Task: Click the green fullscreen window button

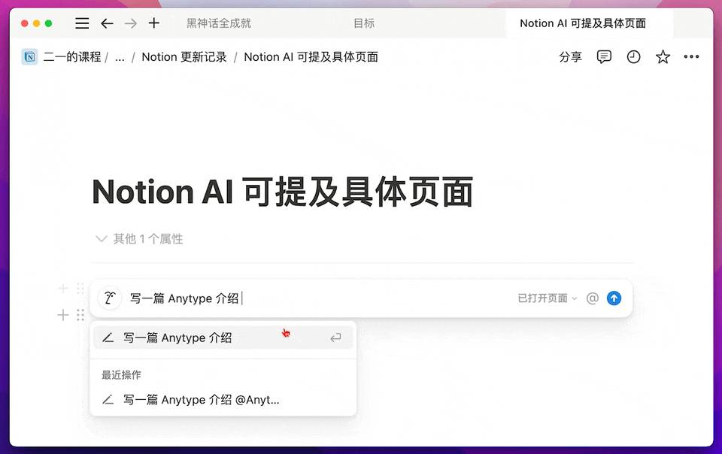Action: (48, 23)
